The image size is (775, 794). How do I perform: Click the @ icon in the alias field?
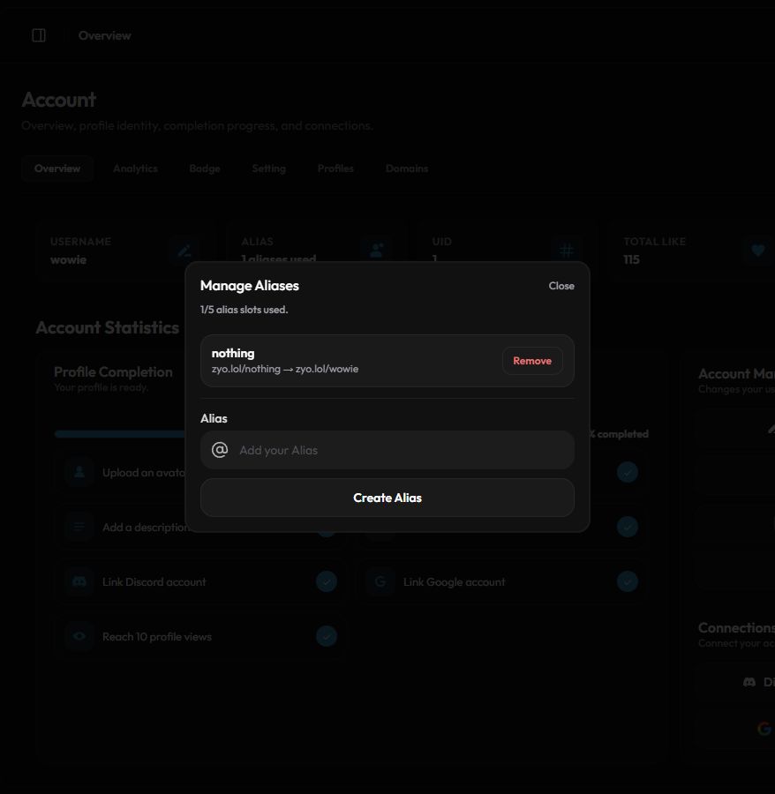[x=220, y=450]
